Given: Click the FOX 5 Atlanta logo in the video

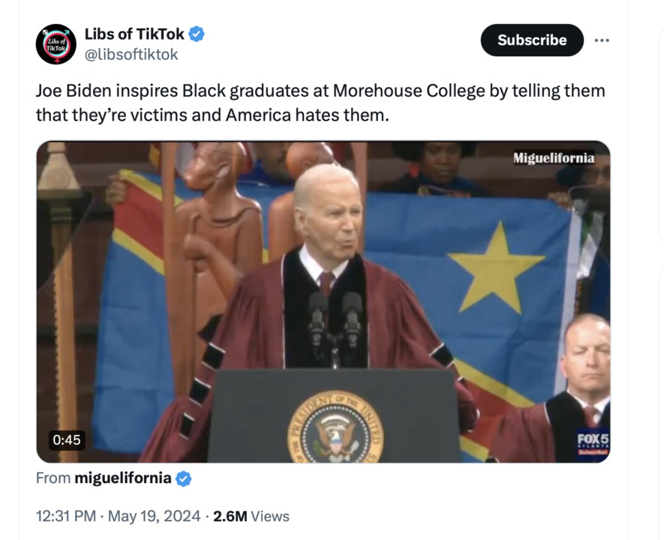Looking at the screenshot, I should [593, 442].
